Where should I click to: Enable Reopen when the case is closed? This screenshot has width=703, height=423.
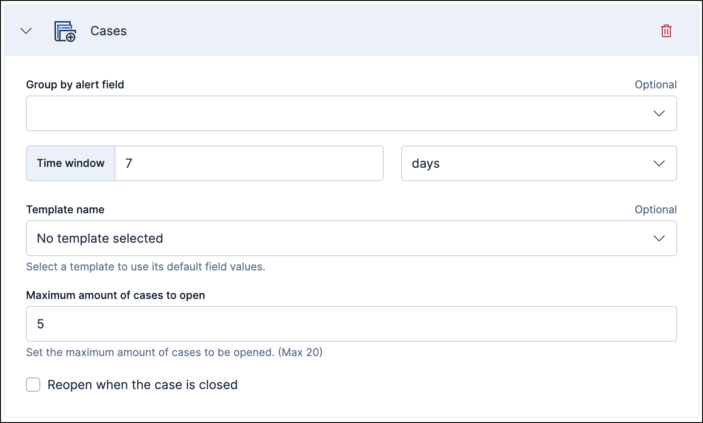[33, 385]
